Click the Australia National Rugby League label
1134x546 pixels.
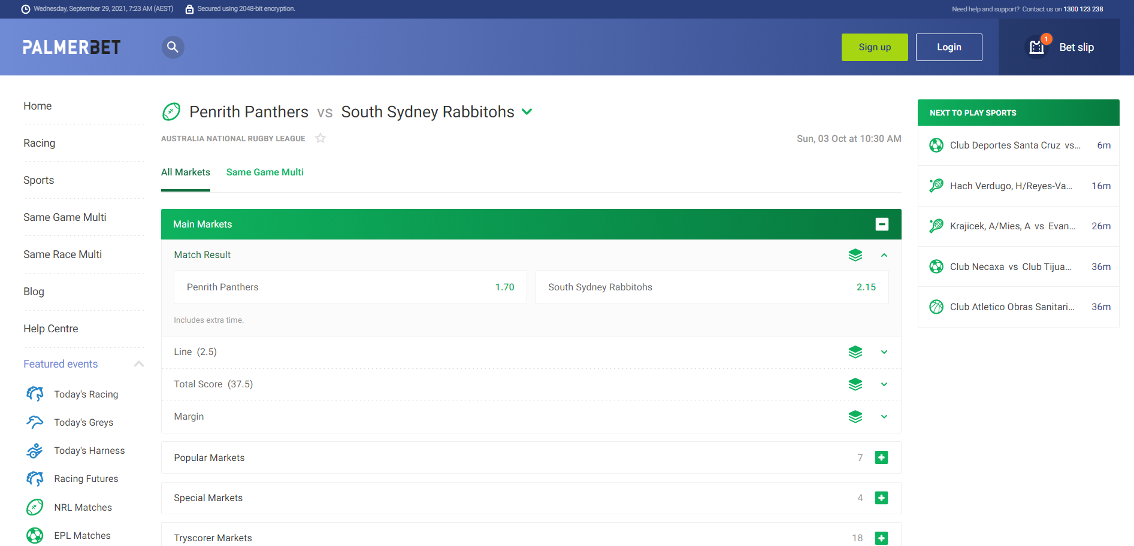233,139
